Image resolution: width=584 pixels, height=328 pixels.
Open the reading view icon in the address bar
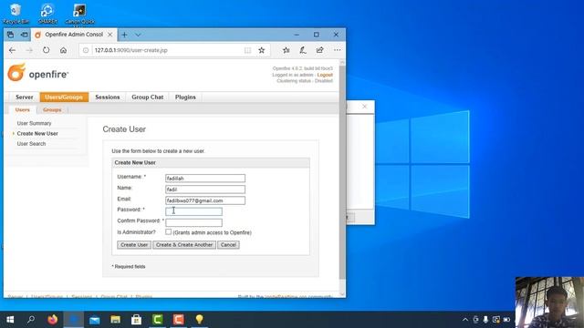(x=247, y=50)
